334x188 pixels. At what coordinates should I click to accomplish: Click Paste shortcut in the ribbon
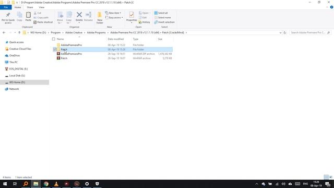(43, 22)
